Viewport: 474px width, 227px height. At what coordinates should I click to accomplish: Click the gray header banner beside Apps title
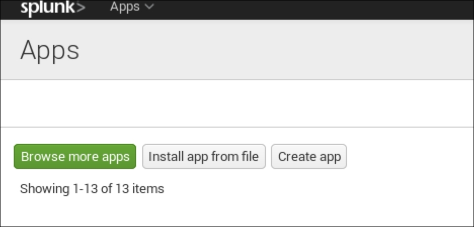(x=279, y=50)
